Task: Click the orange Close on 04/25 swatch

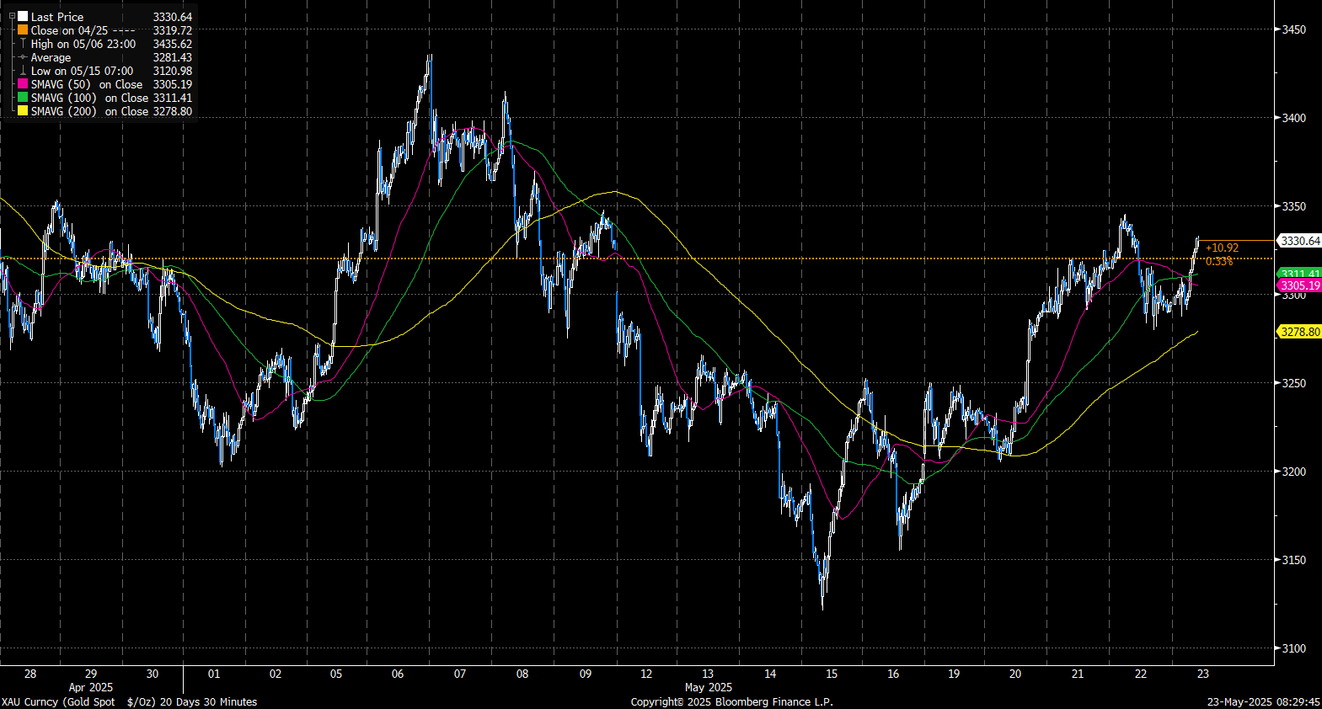Action: [x=23, y=29]
